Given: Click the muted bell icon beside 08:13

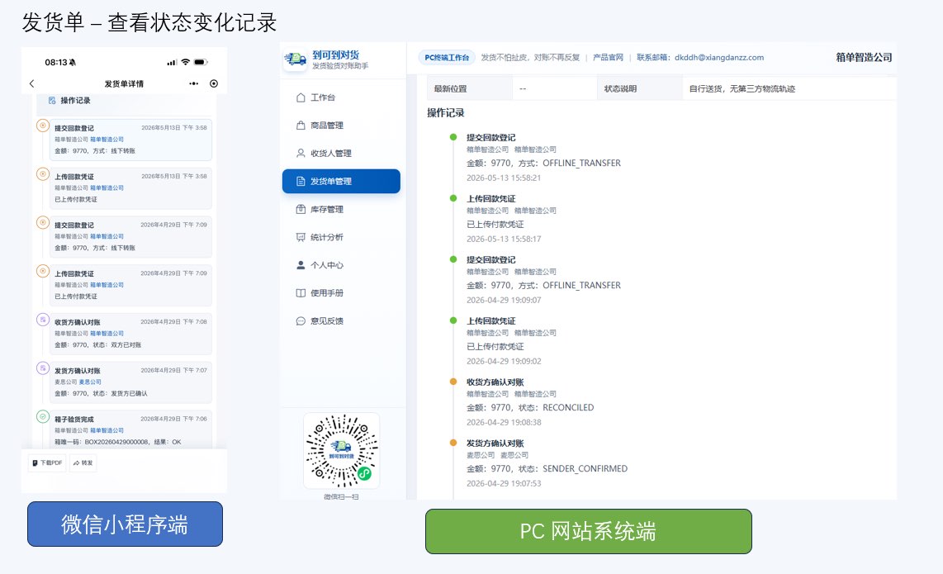Looking at the screenshot, I should [73, 63].
